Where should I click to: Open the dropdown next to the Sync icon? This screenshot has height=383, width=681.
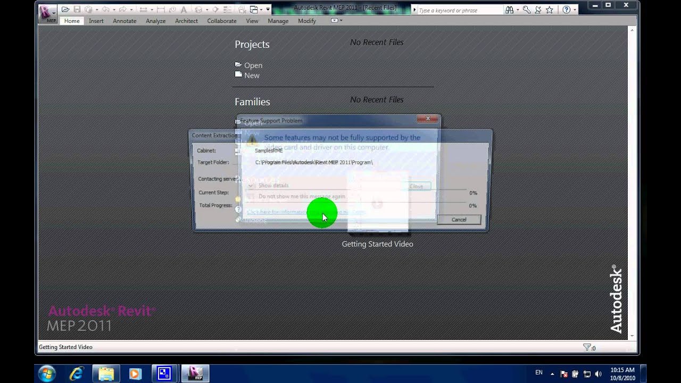click(x=97, y=10)
